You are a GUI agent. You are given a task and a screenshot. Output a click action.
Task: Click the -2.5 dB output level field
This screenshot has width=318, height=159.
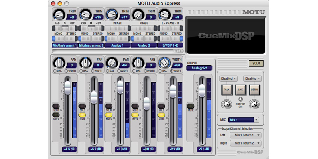point(204,149)
